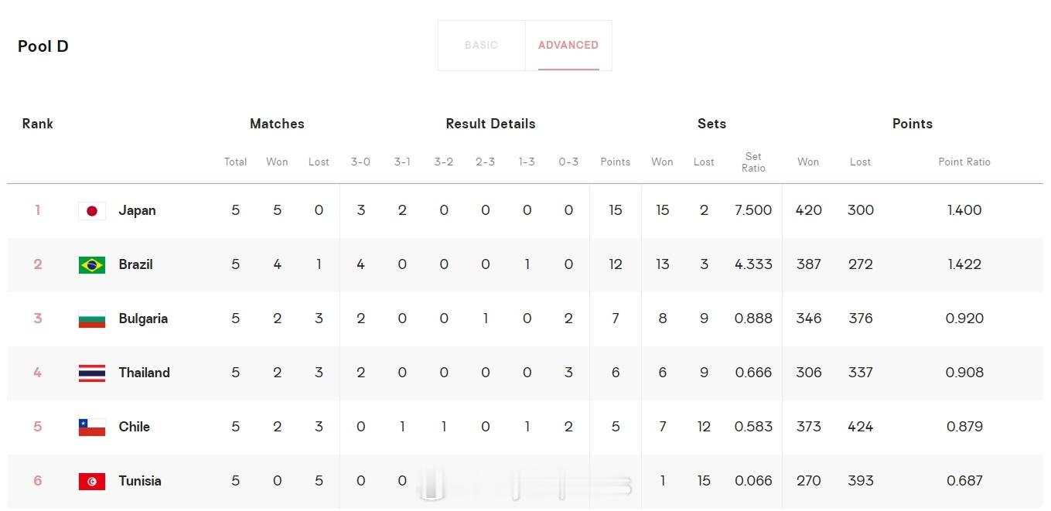
Task: Switch to the BASIC tab
Action: coord(481,46)
